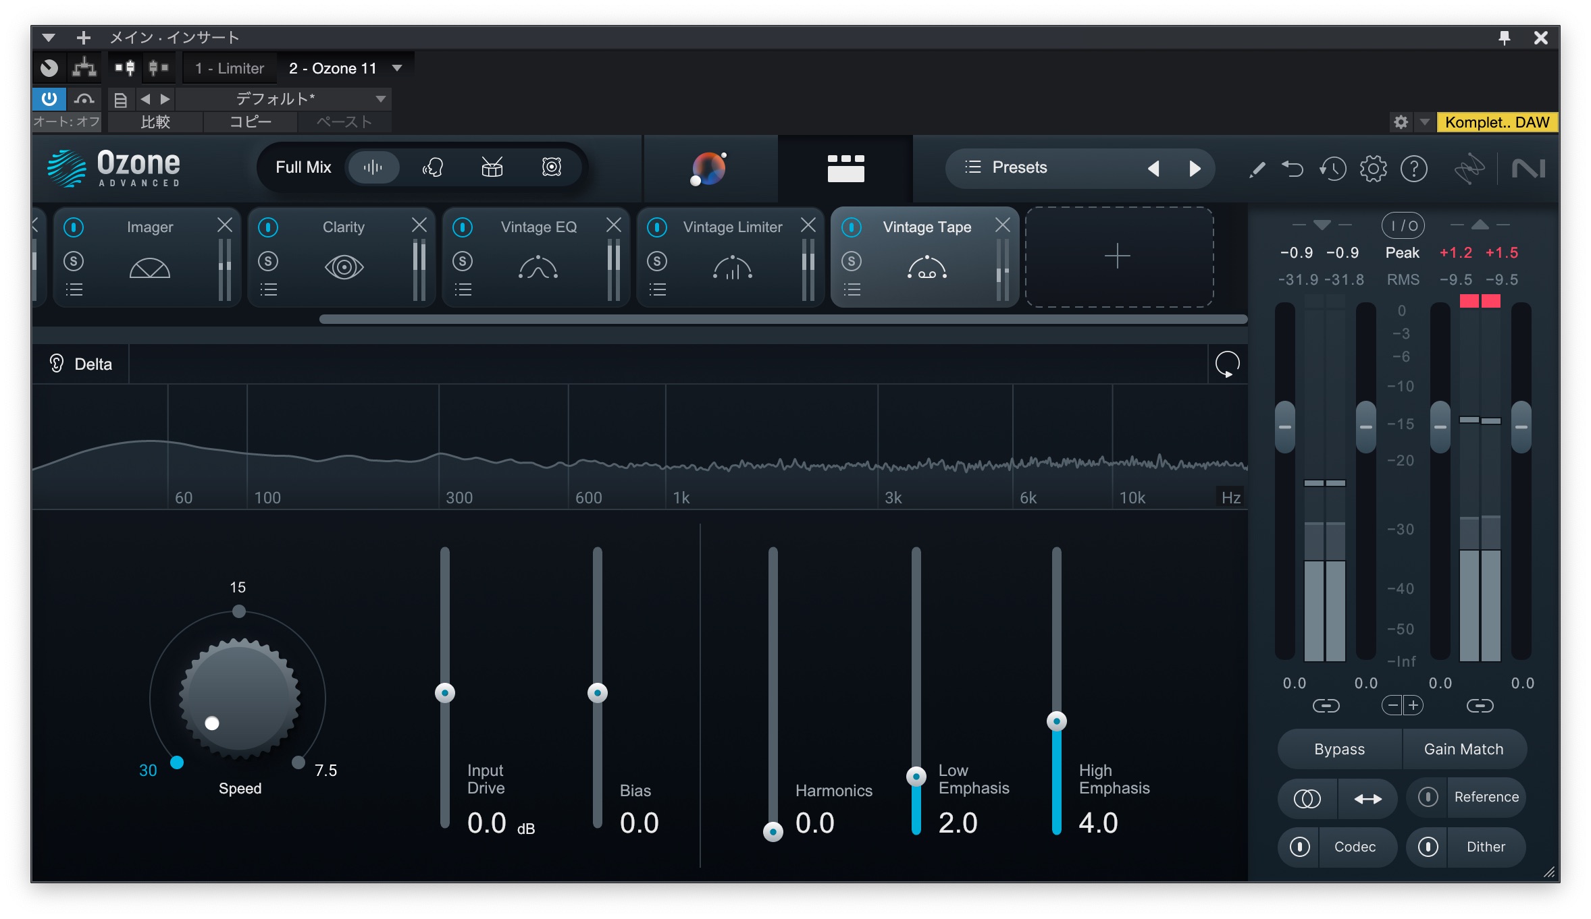The height and width of the screenshot is (919, 1591).
Task: Add a new module with plus slot
Action: 1118,257
